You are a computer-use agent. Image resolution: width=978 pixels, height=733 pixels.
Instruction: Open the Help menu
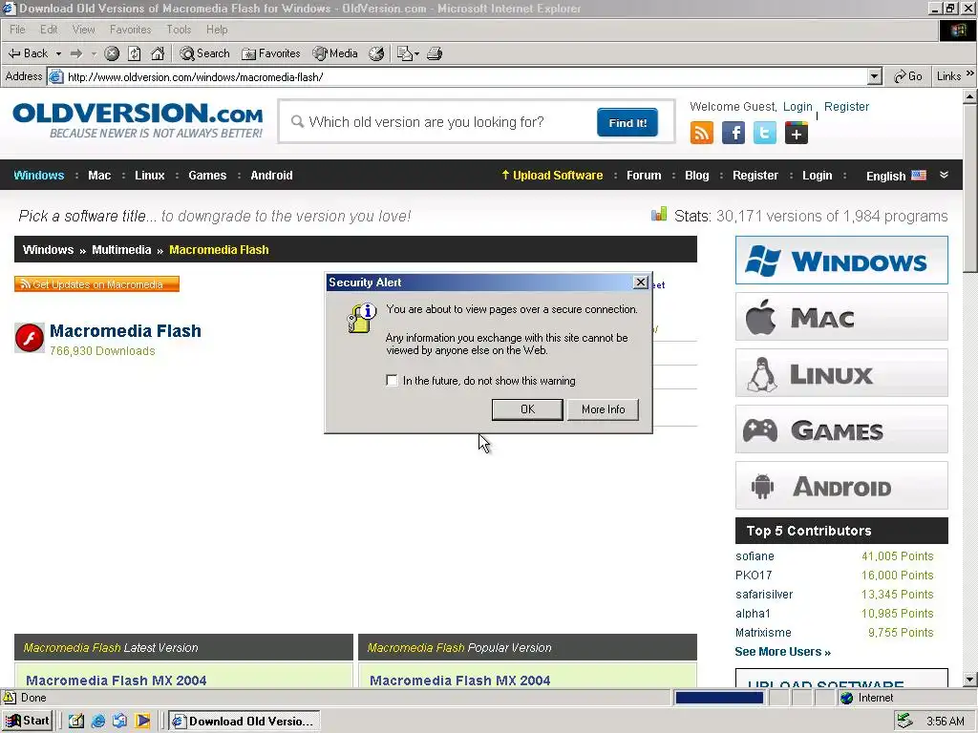tap(217, 30)
